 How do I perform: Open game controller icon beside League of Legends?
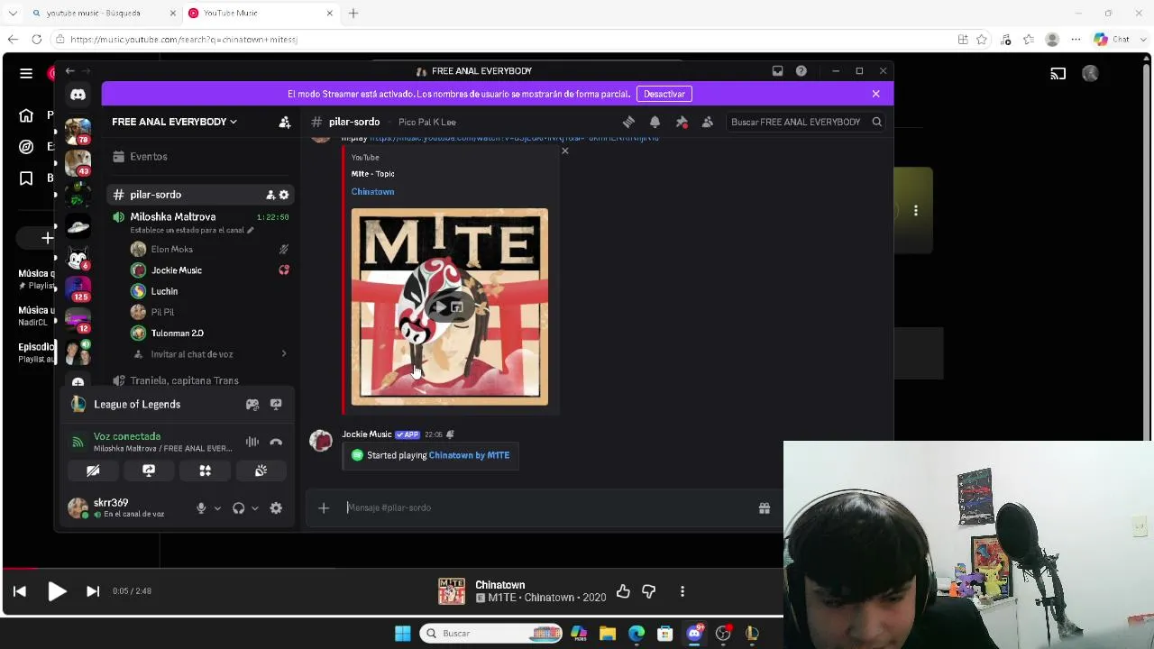[x=252, y=405]
